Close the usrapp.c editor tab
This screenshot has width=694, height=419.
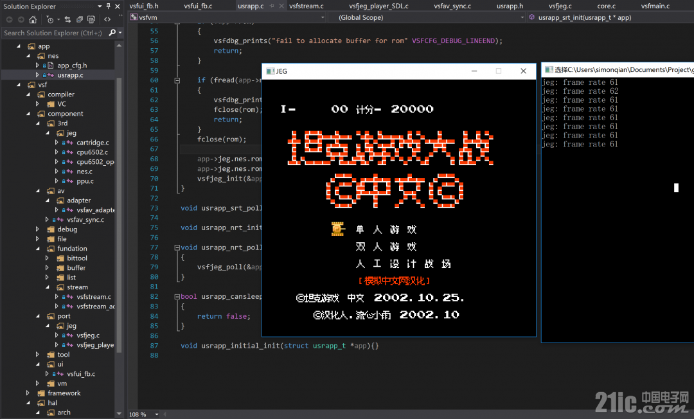[x=281, y=6]
